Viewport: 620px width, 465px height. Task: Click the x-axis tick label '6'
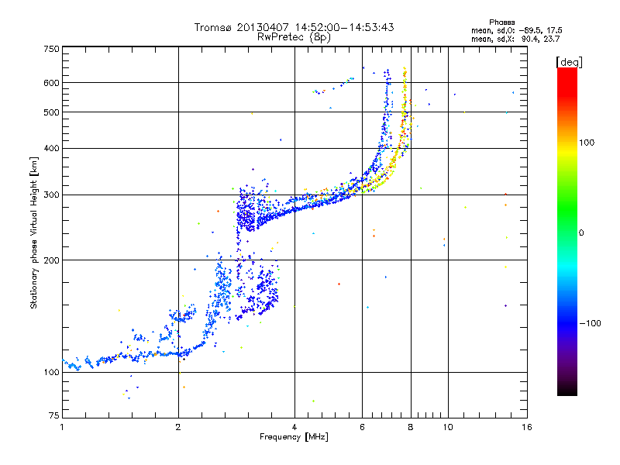(x=362, y=427)
